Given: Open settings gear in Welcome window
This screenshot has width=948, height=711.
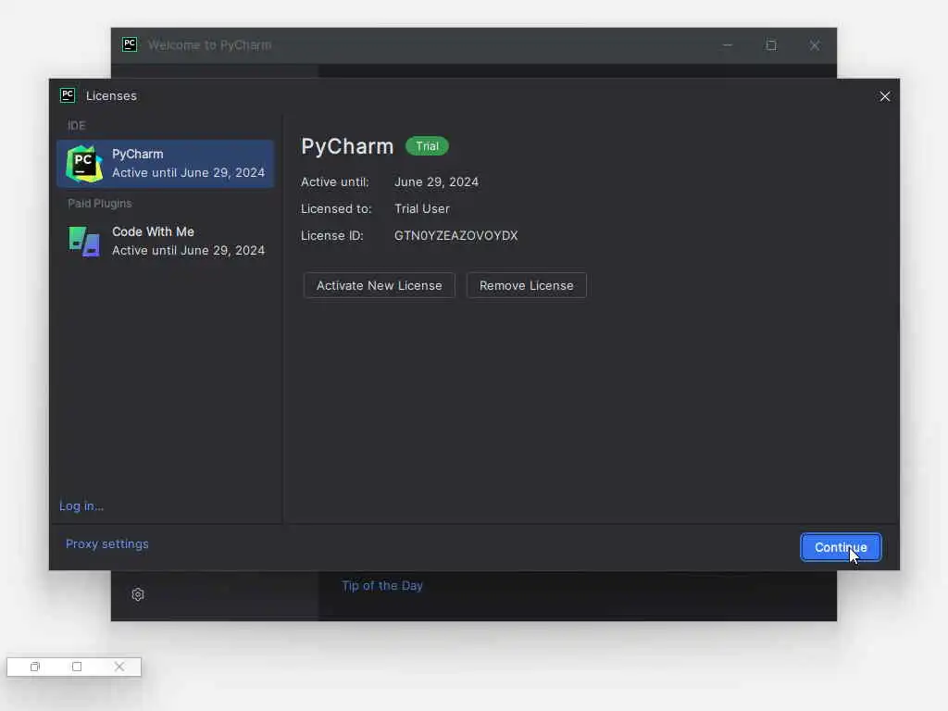Looking at the screenshot, I should (138, 595).
